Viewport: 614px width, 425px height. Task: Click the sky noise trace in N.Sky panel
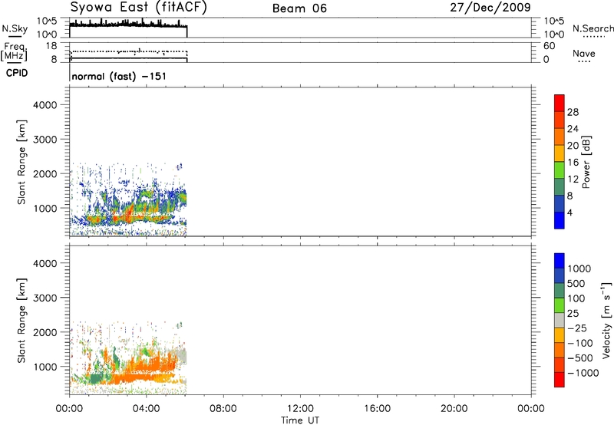[128, 25]
